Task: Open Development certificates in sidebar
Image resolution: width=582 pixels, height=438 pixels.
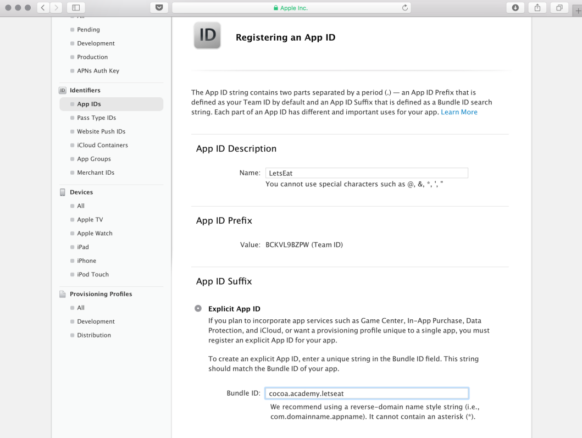Action: [x=96, y=43]
